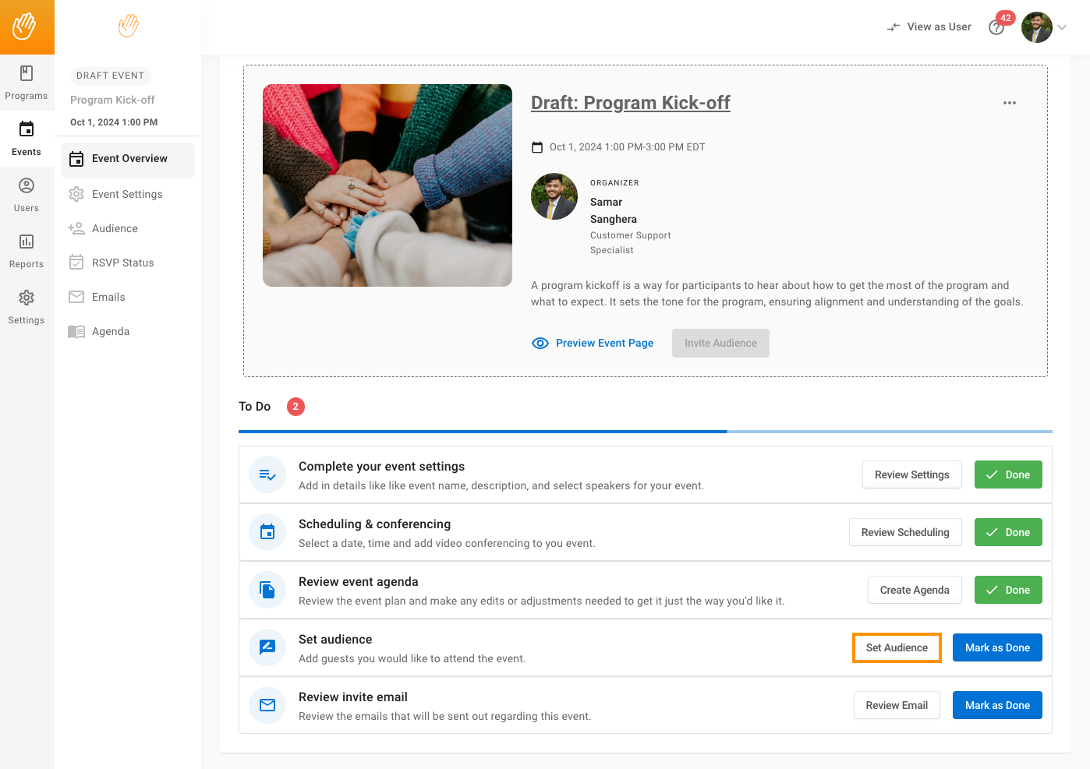Screen dimensions: 1090x769
Task: Click the 'Oct 1, 2024 1:00 PM' sidebar text
Action: pos(114,122)
